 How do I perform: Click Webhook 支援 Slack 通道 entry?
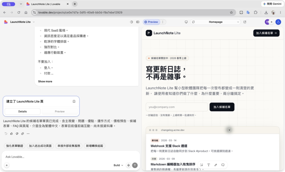169,146
